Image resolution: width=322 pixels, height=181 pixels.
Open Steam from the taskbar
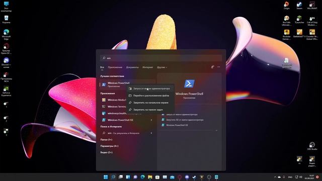[194, 177]
